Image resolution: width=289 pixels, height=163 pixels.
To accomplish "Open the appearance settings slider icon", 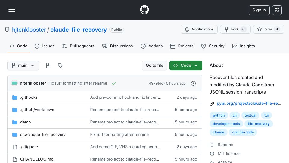I will coord(277,10).
